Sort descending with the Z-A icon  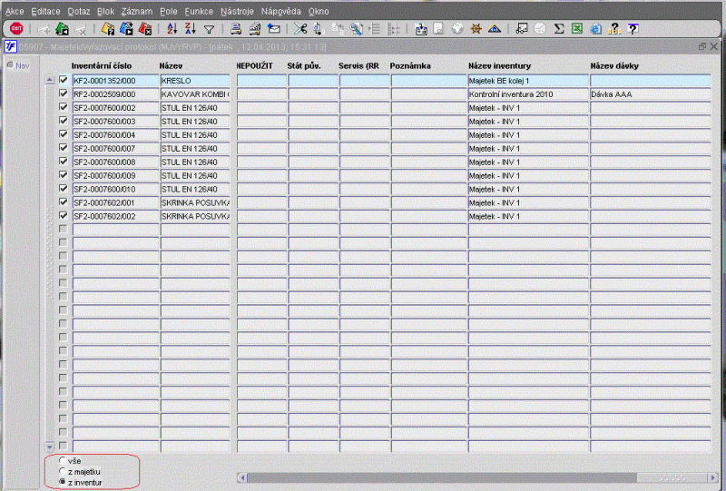point(191,29)
